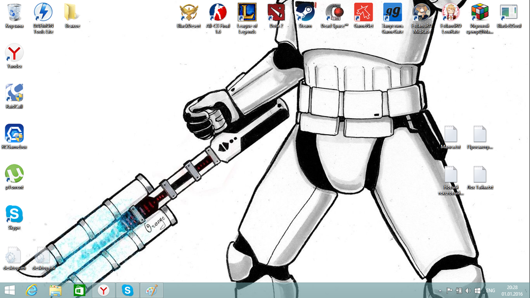
Task: Launch the BlackDesert game shortcut
Action: point(188,12)
